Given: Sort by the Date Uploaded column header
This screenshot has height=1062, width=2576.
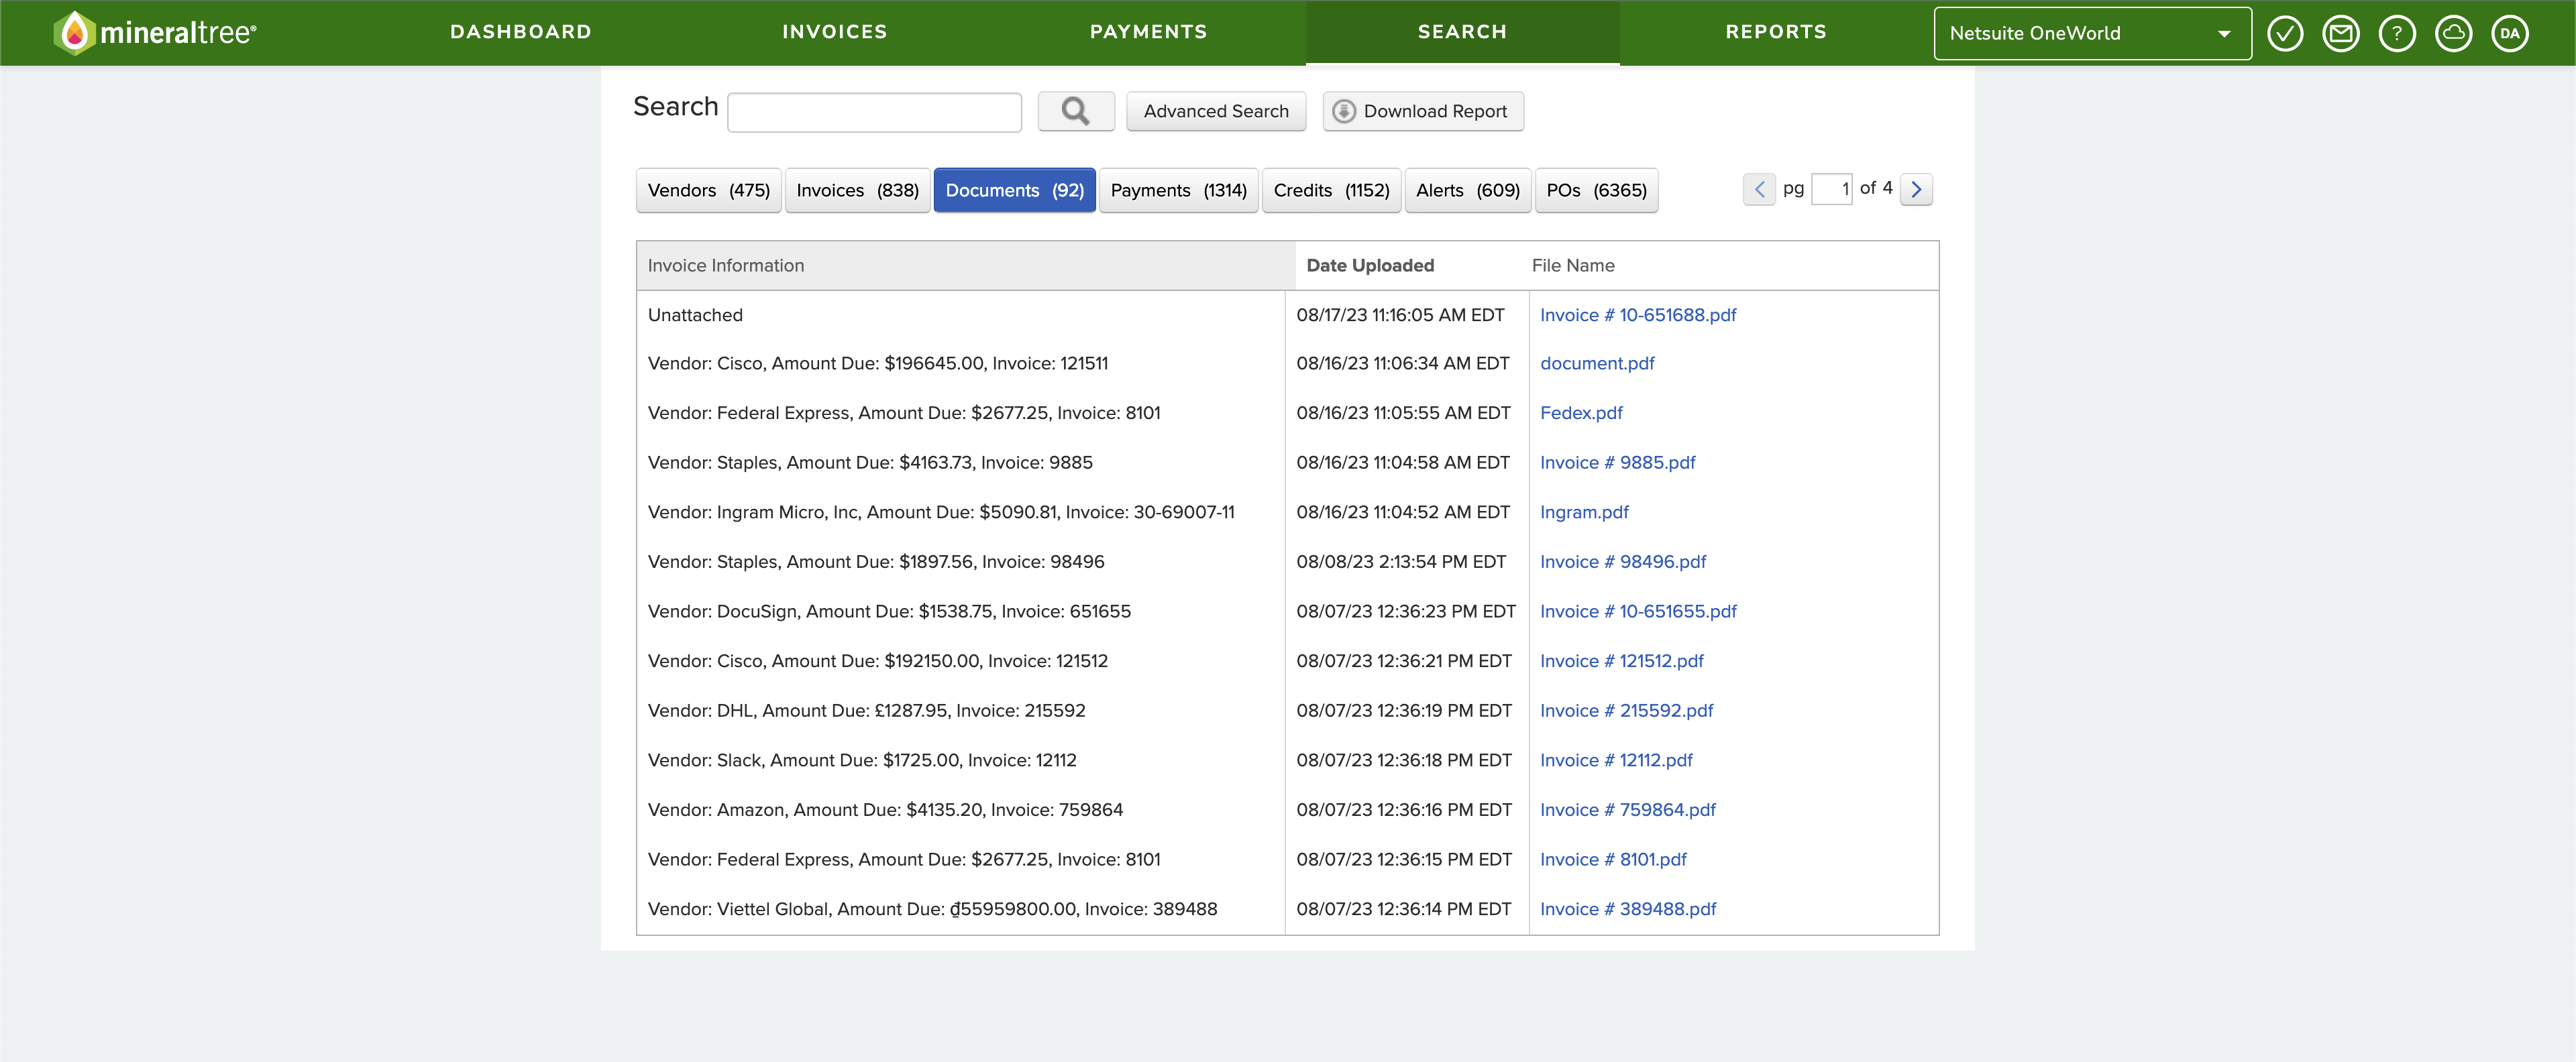Looking at the screenshot, I should pyautogui.click(x=1370, y=265).
